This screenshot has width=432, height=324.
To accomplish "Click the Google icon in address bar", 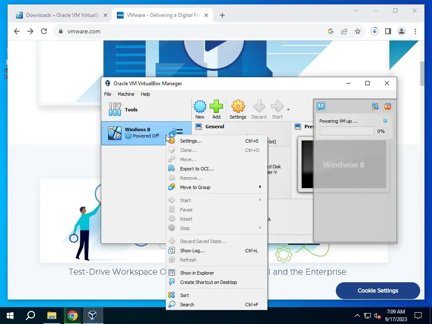I will [331, 31].
